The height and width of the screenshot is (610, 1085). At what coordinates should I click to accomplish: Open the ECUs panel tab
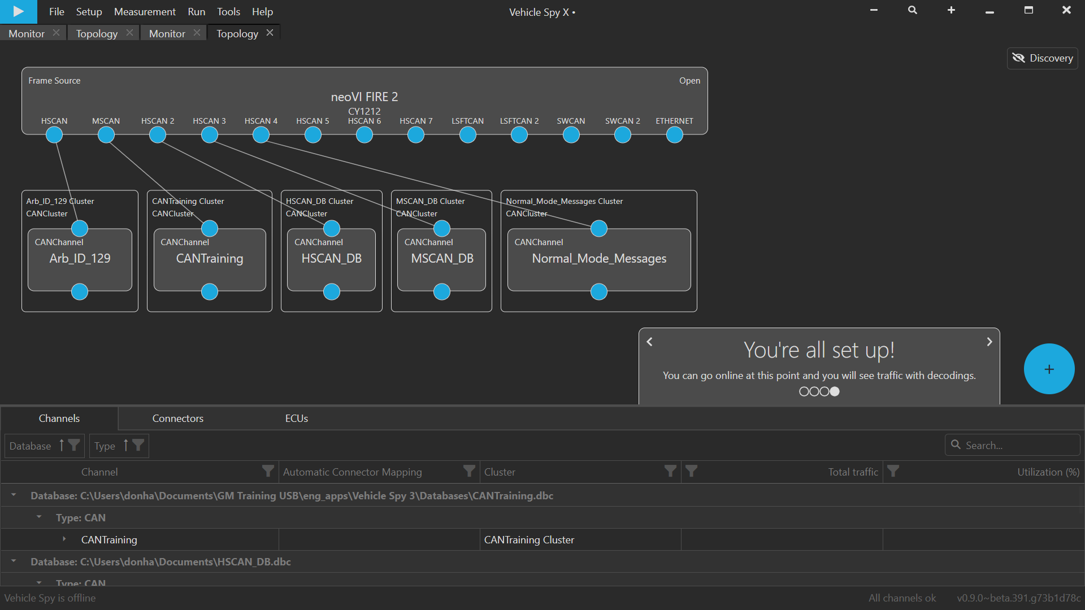point(296,419)
